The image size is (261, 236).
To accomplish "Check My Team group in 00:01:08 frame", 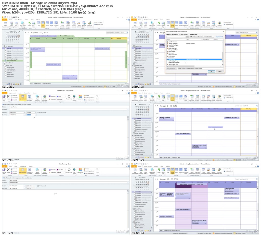I will pyautogui.click(x=134, y=78).
